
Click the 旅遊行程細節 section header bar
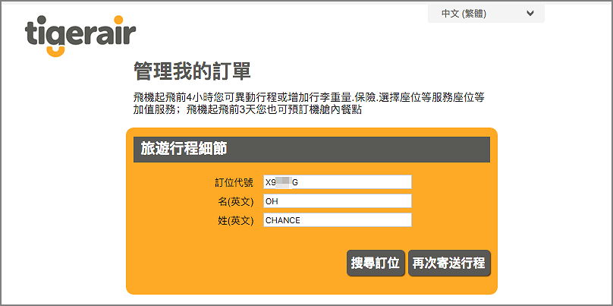click(311, 150)
